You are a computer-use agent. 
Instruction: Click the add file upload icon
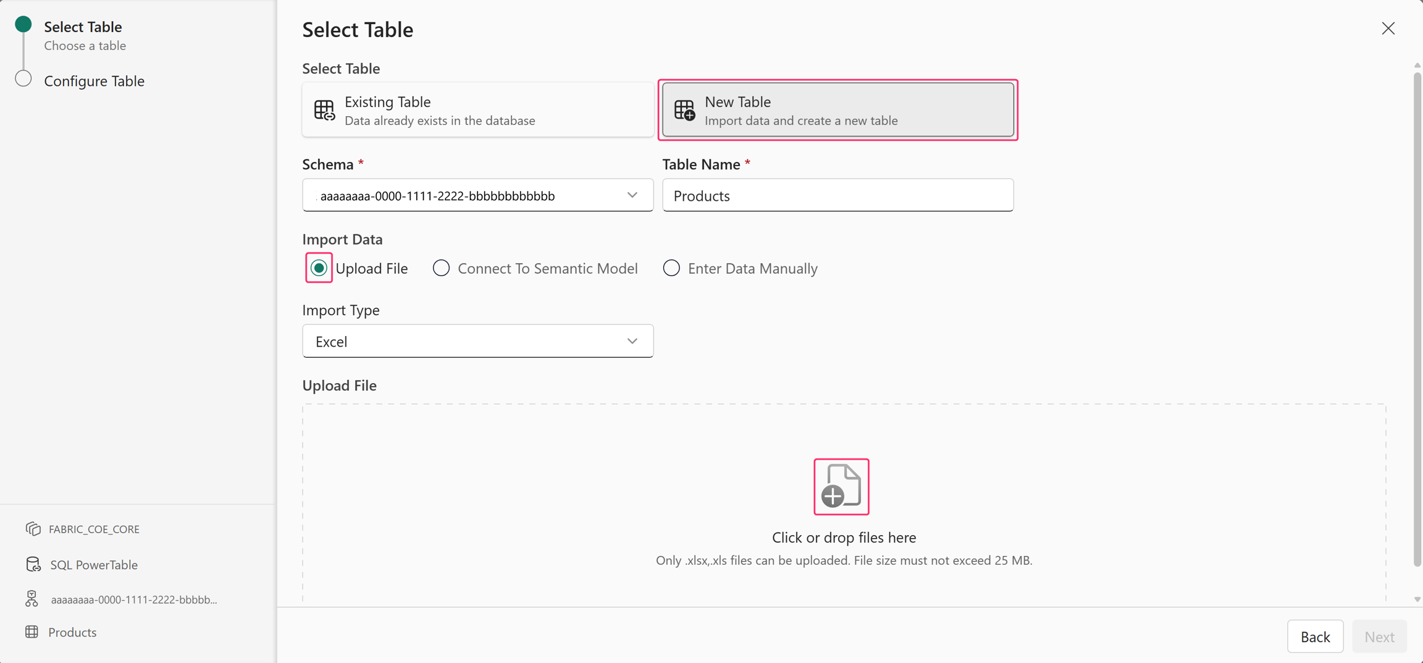841,486
